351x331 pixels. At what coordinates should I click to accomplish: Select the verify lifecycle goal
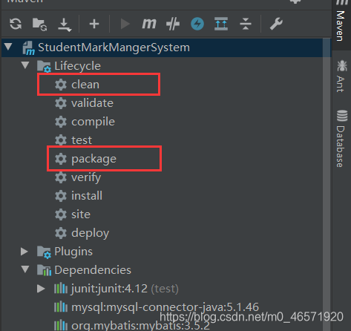(86, 177)
